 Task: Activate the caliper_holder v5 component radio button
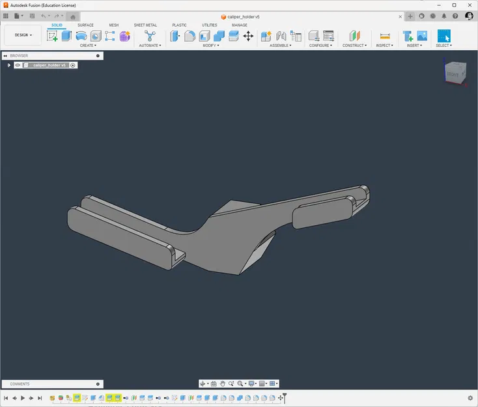tap(73, 65)
